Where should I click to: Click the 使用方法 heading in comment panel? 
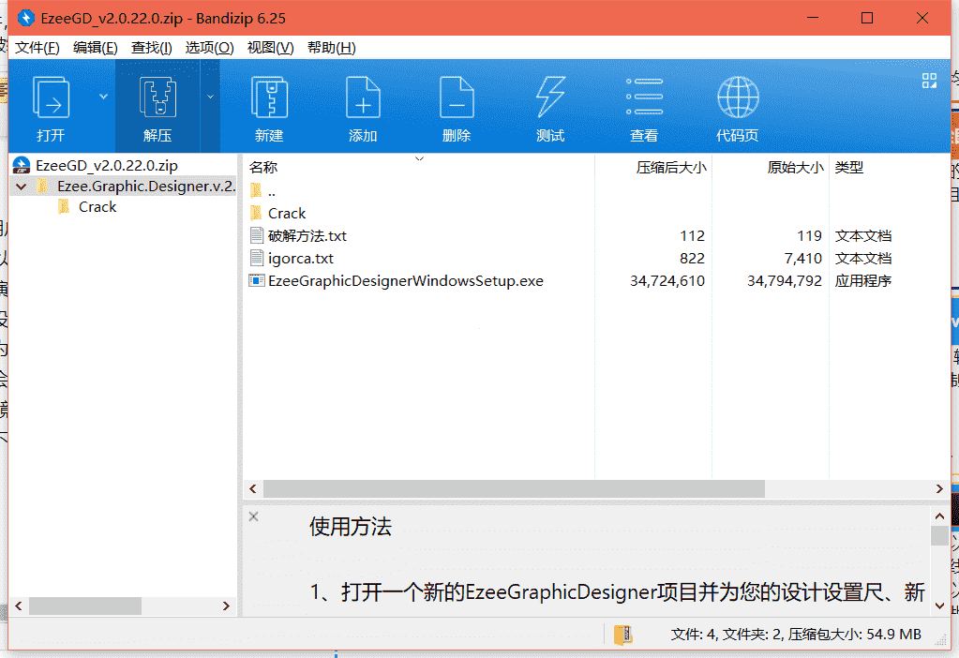tap(351, 527)
